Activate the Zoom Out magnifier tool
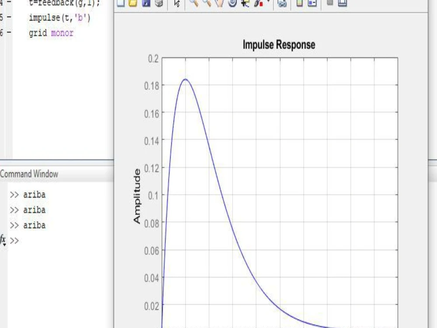This screenshot has height=328, width=437. pyautogui.click(x=207, y=3)
